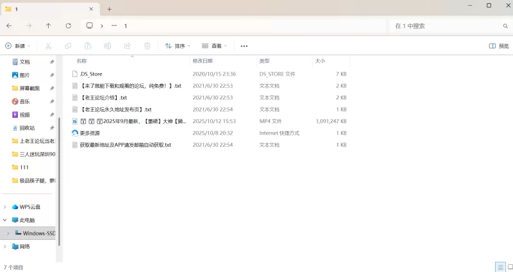513x272 pixels.
Task: Toggle the 预览 preview pane
Action: click(x=498, y=46)
